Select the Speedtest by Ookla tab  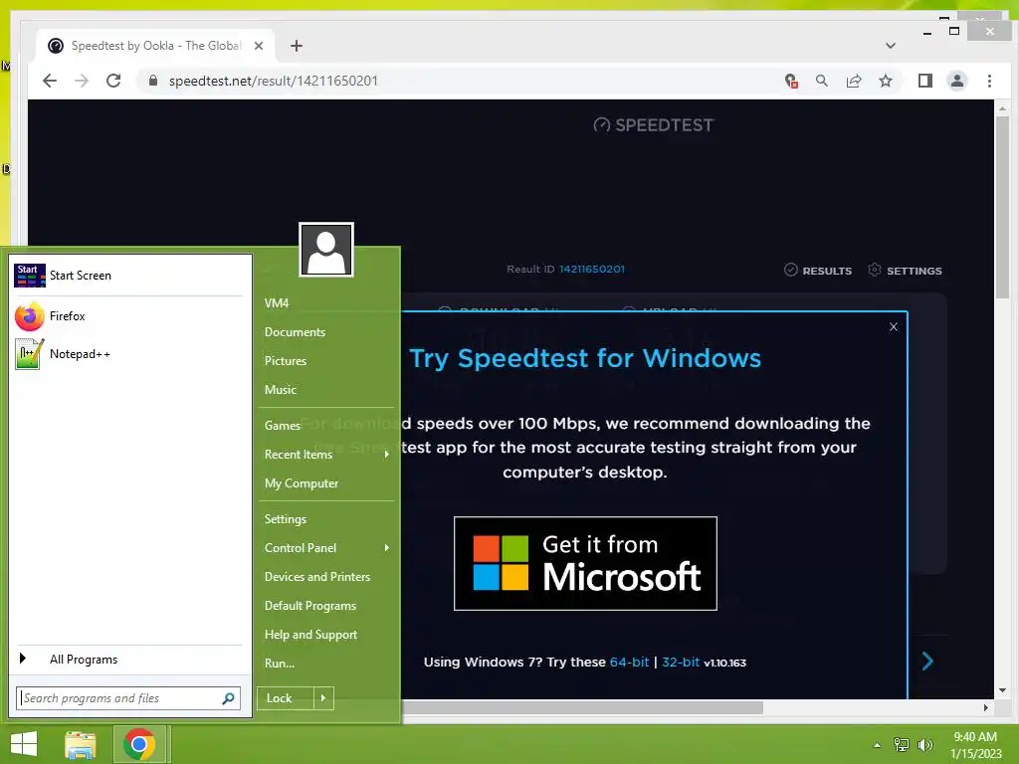(x=154, y=46)
